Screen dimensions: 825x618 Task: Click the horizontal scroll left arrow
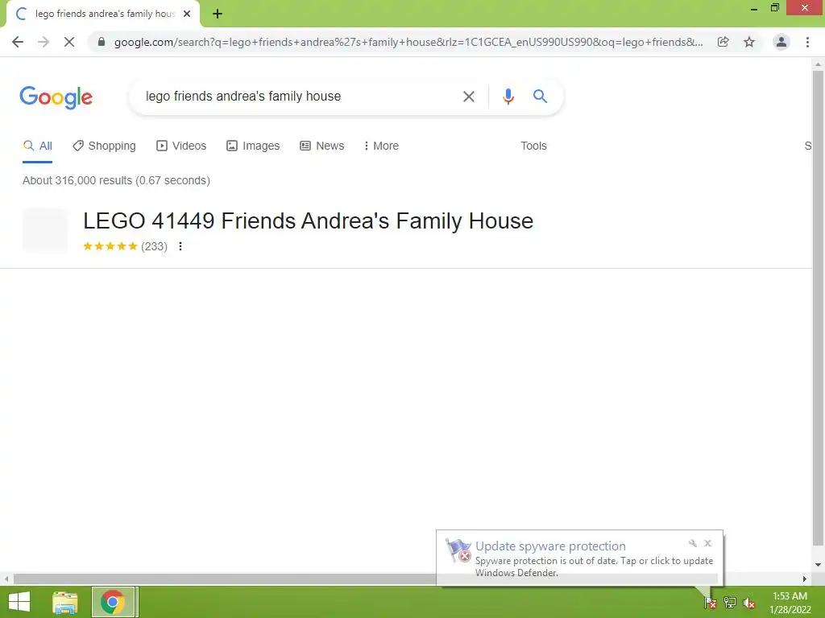[6, 579]
